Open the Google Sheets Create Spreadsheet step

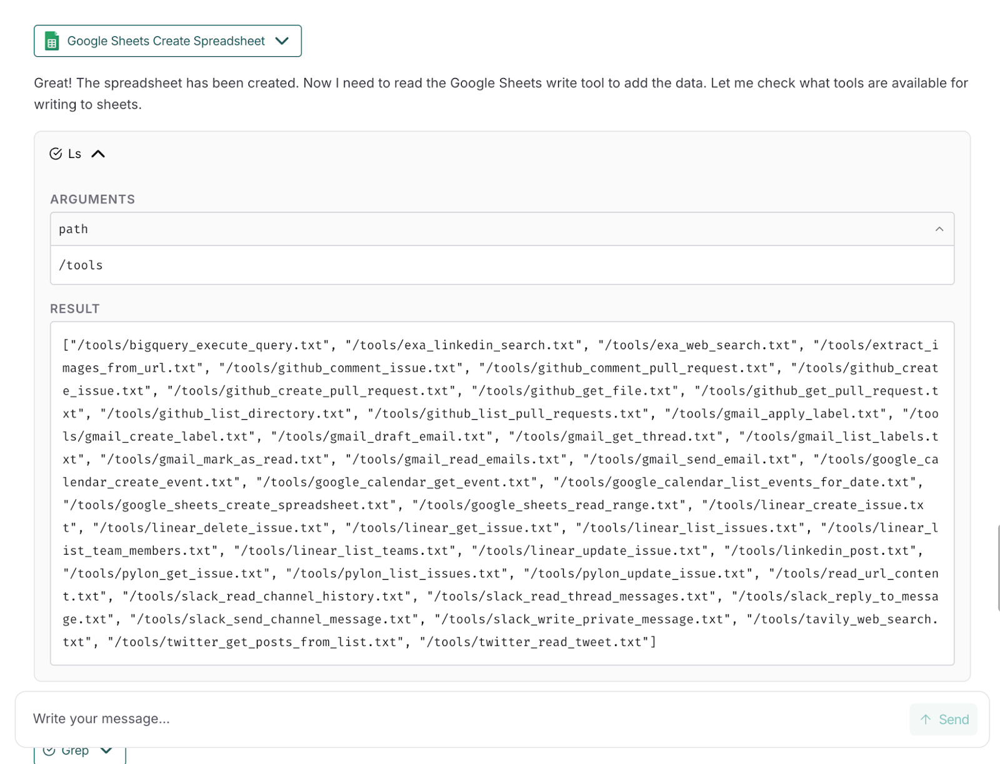click(x=166, y=41)
